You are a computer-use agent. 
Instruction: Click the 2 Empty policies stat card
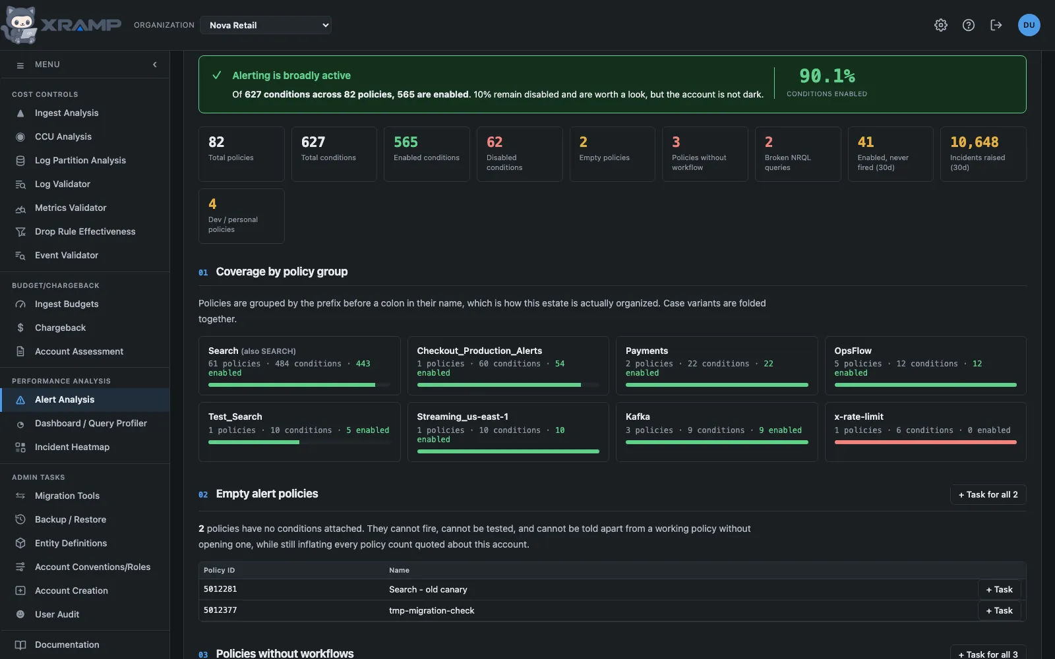point(612,154)
